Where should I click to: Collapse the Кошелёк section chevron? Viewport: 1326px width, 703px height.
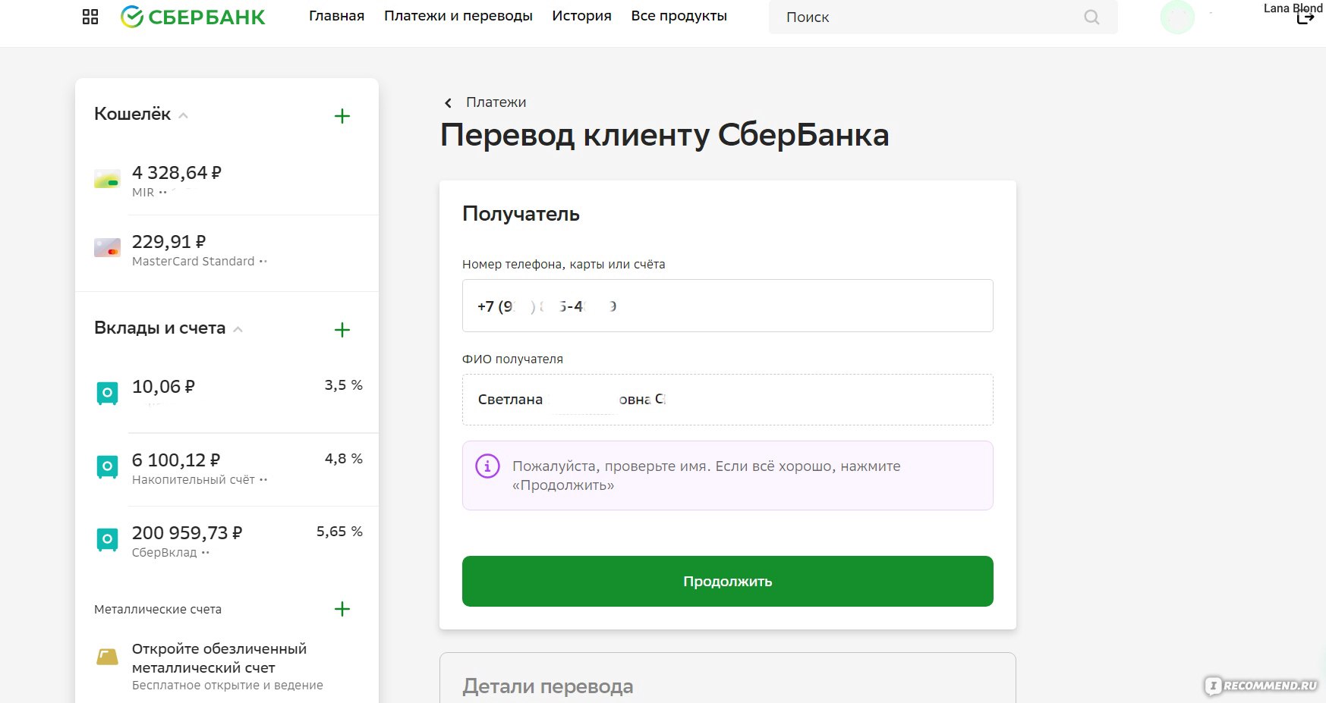183,115
